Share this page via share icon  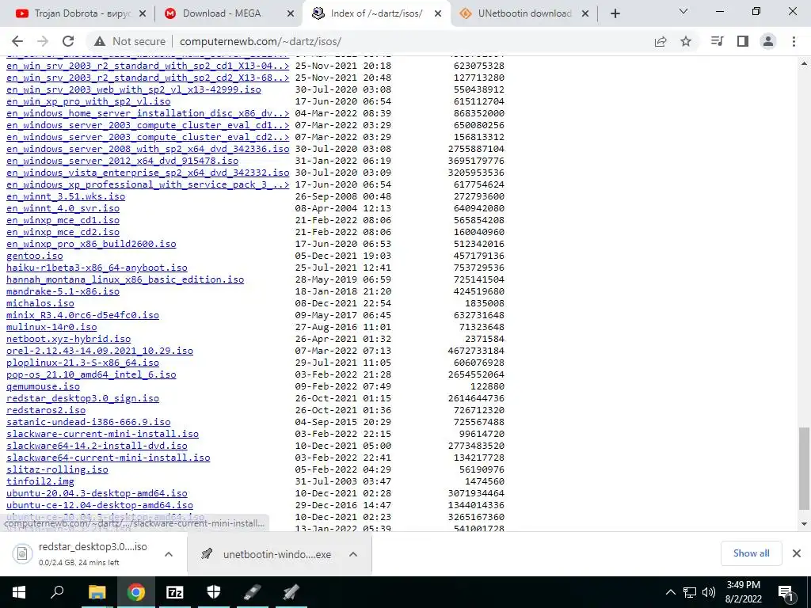point(661,41)
